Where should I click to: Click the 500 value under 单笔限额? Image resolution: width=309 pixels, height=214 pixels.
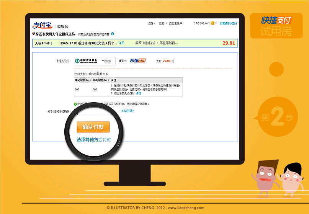pos(77,90)
